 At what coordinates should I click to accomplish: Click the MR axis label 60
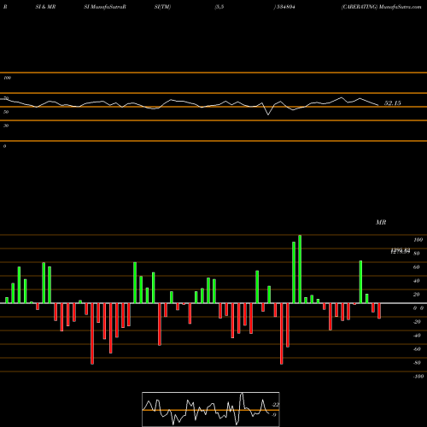coord(417,267)
